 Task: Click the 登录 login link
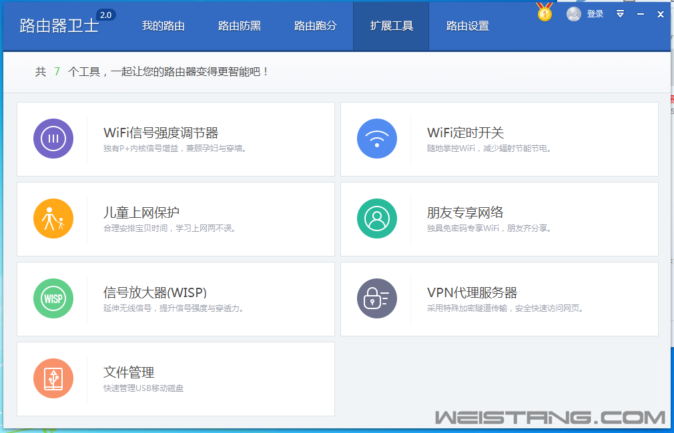click(595, 14)
